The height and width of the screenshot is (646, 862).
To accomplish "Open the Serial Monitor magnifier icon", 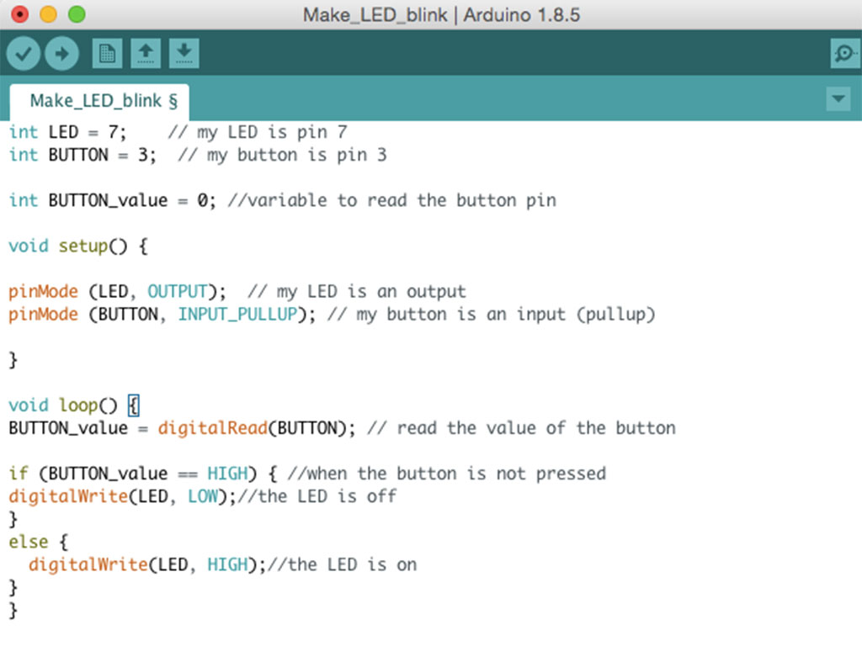I will (x=843, y=54).
